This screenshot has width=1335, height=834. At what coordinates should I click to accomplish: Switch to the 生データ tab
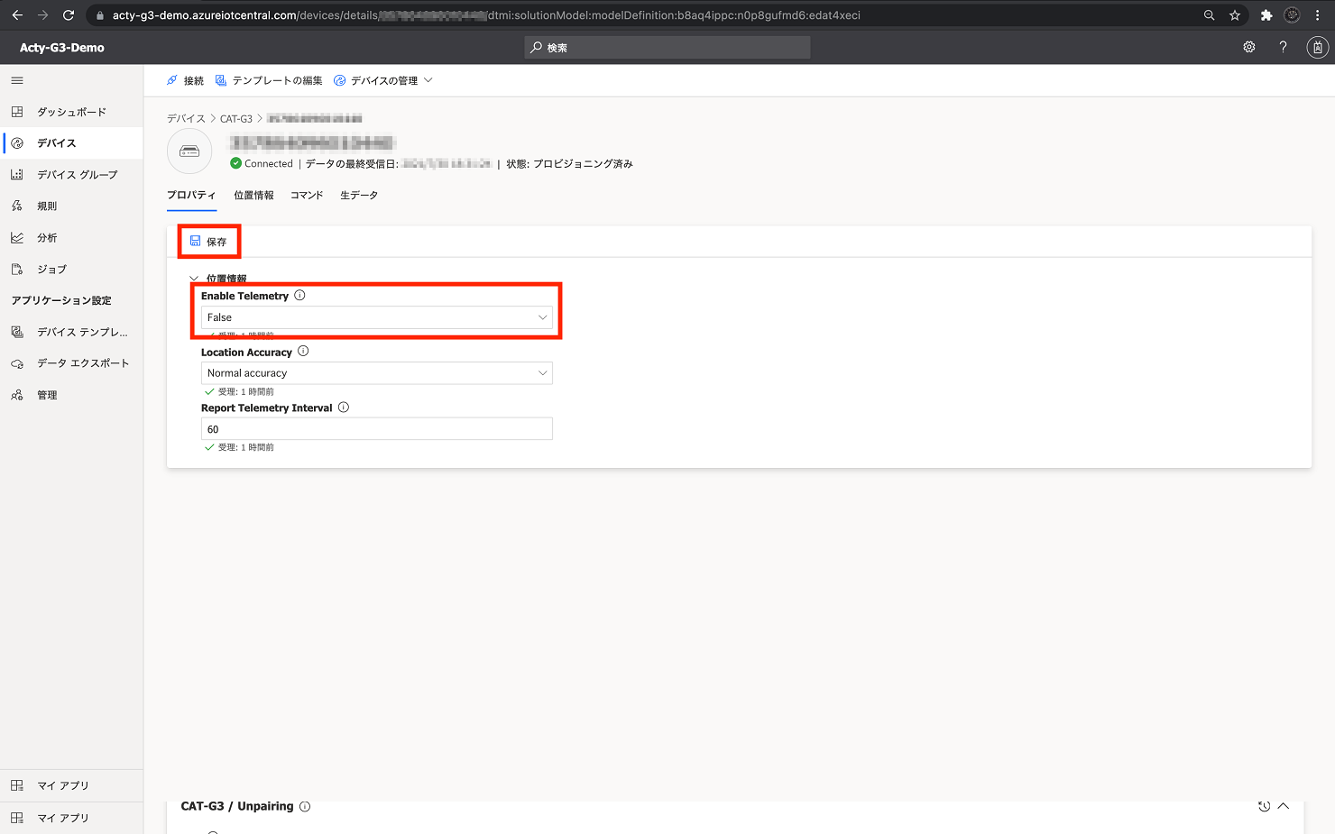tap(359, 196)
